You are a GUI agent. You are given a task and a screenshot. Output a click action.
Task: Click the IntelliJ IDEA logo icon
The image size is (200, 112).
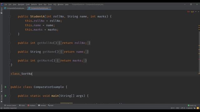2,4
